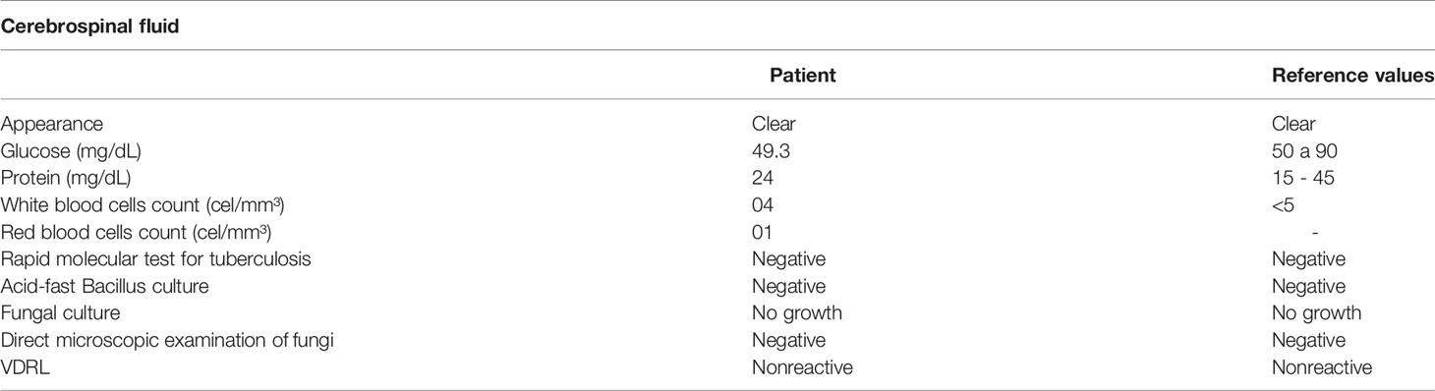Click the reference value <5
This screenshot has height=391, width=1435.
(1283, 205)
